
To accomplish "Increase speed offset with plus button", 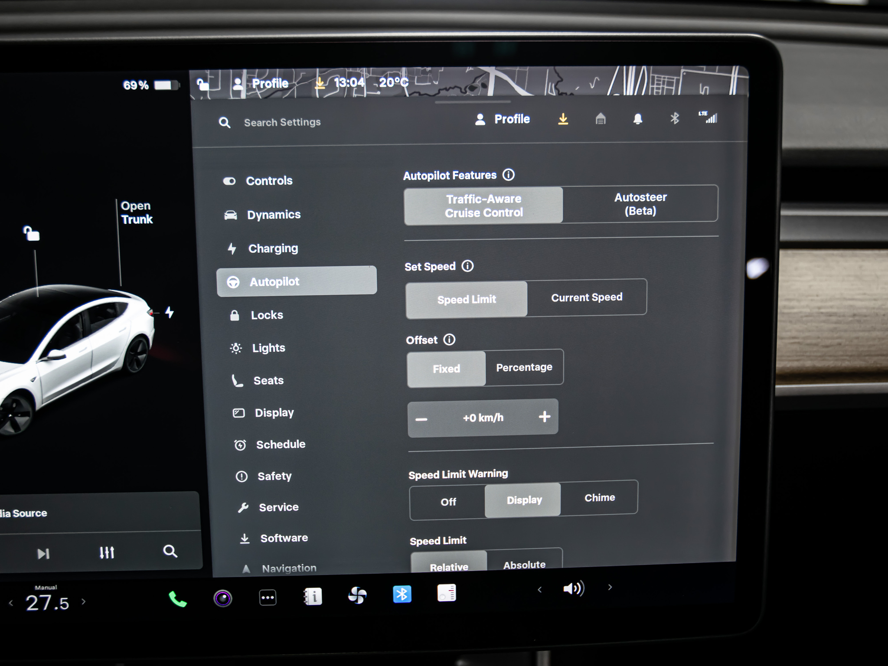I will click(x=545, y=417).
